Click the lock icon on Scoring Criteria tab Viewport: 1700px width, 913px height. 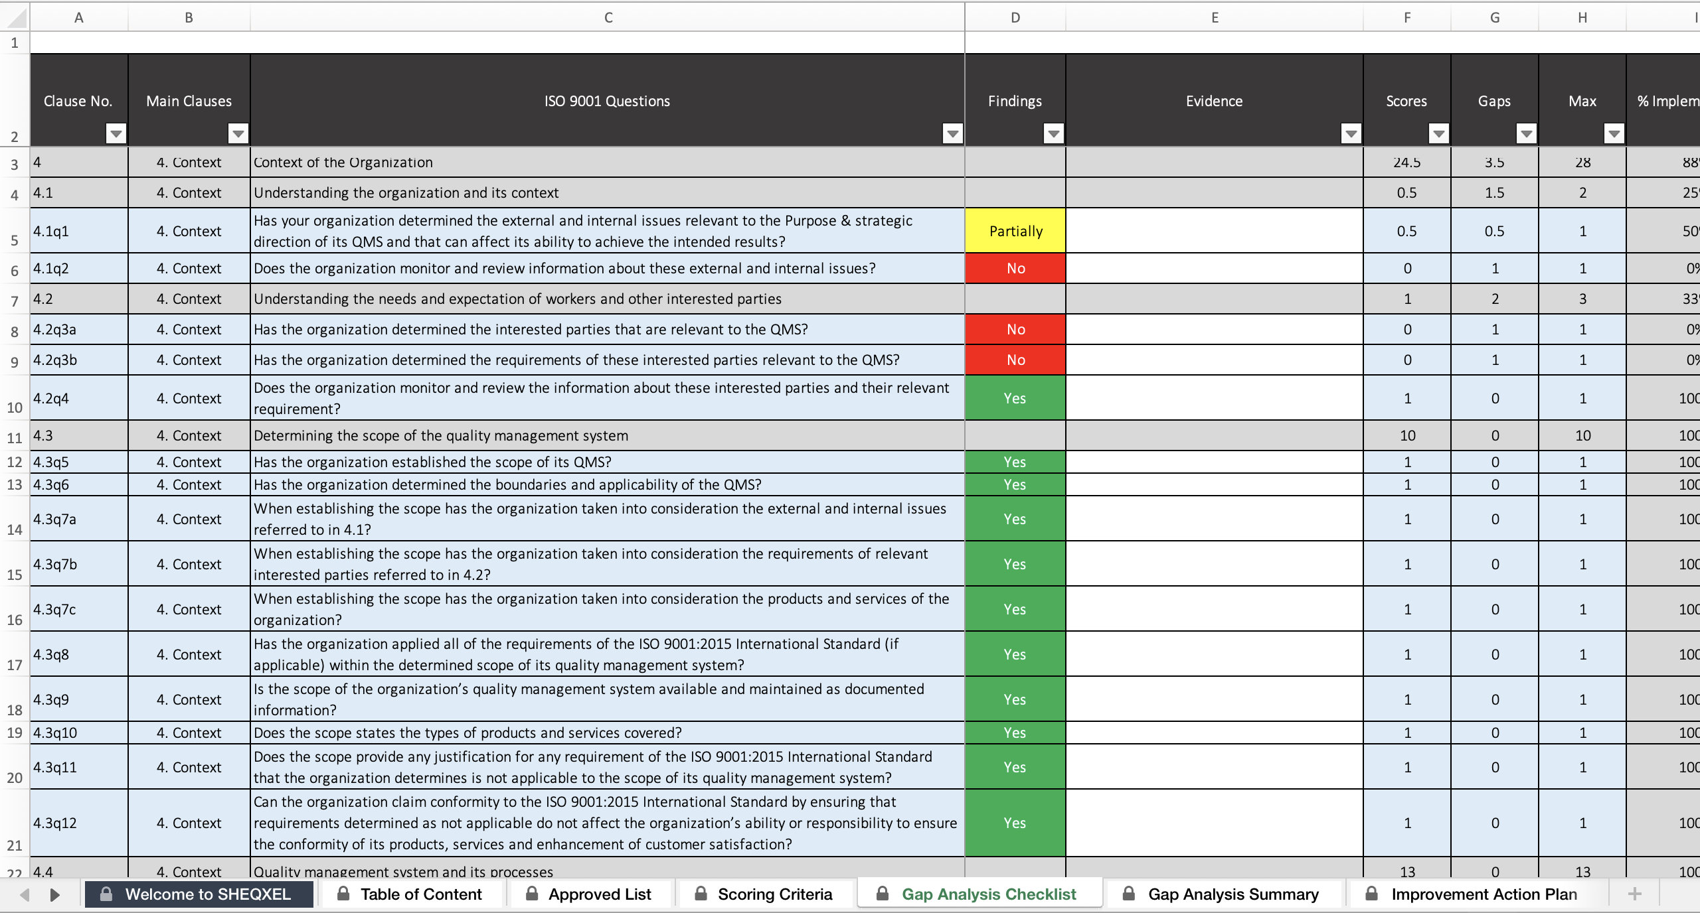[x=702, y=894]
